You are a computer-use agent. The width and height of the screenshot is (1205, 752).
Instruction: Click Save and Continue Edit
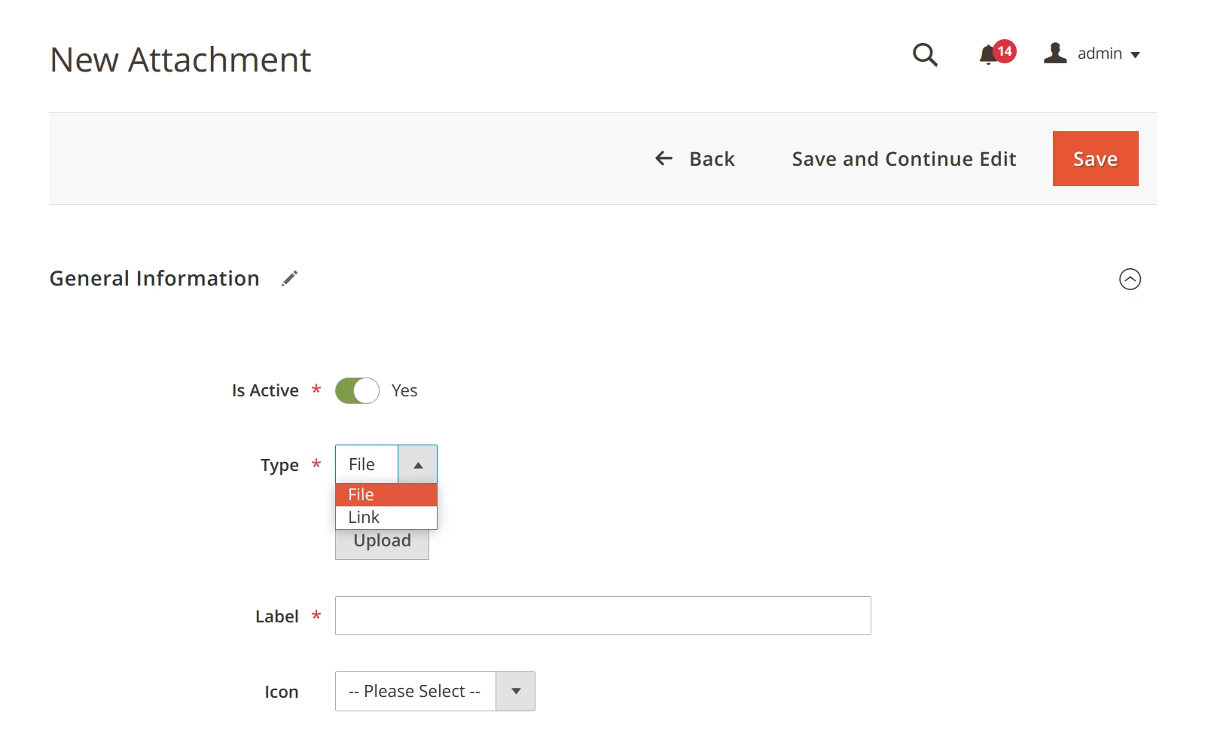[x=903, y=158]
